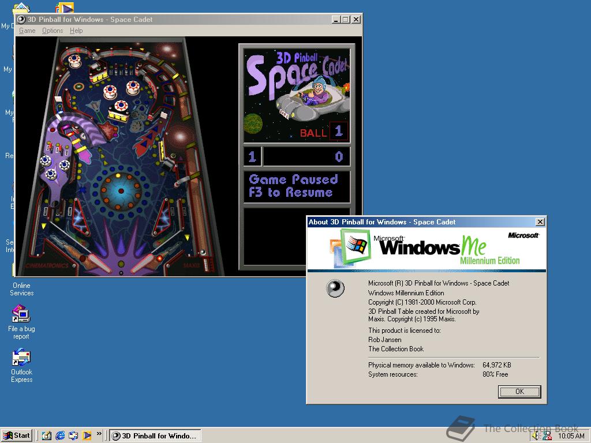Open the Game menu in 3D Pinball

pos(27,31)
